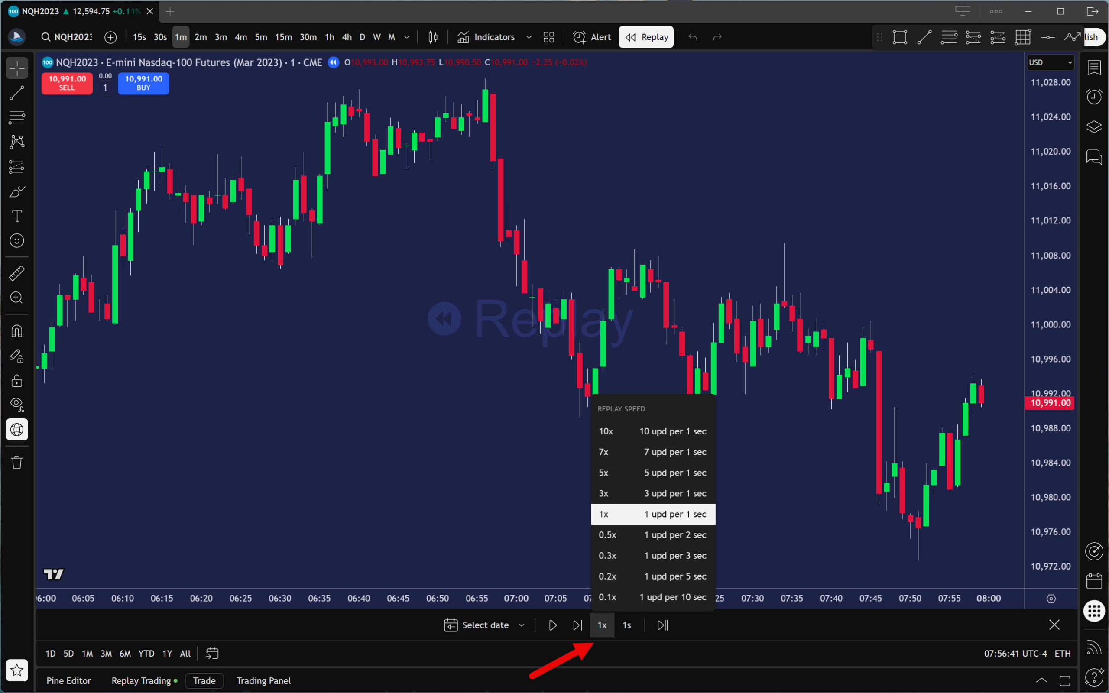This screenshot has width=1109, height=693.
Task: Open the Fibonacci retracement tools
Action: (17, 117)
